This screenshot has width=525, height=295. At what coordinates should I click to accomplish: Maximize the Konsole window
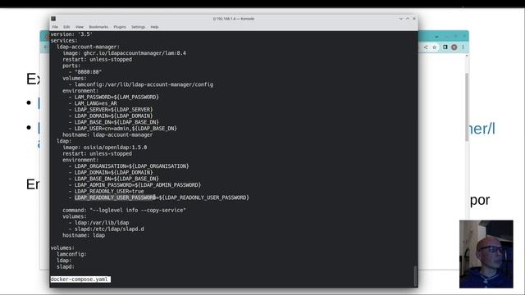408,19
